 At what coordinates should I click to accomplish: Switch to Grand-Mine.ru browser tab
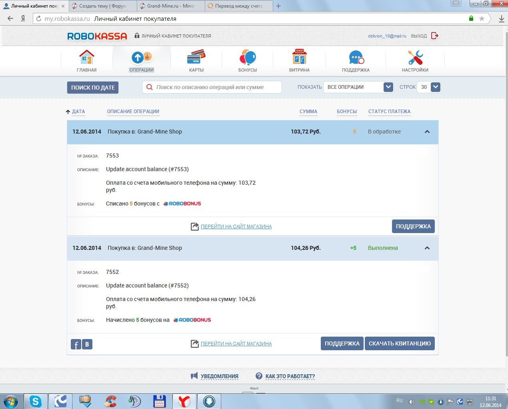pos(171,6)
